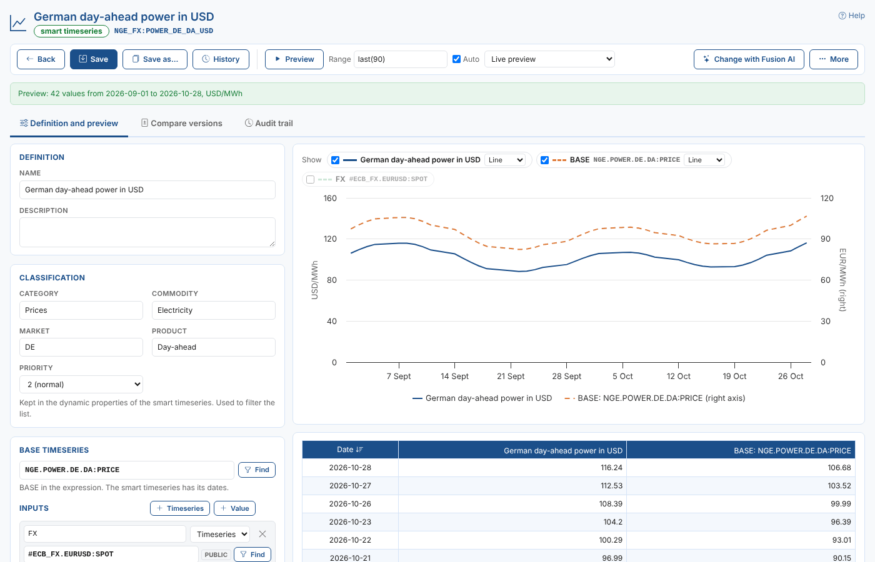Hide the German day-ahead power in USD series
The height and width of the screenshot is (562, 875).
336,160
